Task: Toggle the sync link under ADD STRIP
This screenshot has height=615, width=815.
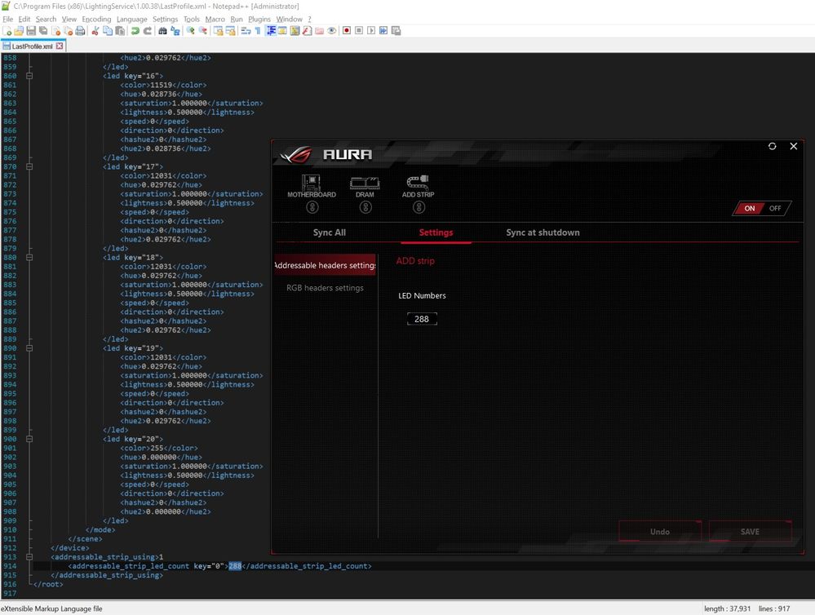Action: (419, 207)
